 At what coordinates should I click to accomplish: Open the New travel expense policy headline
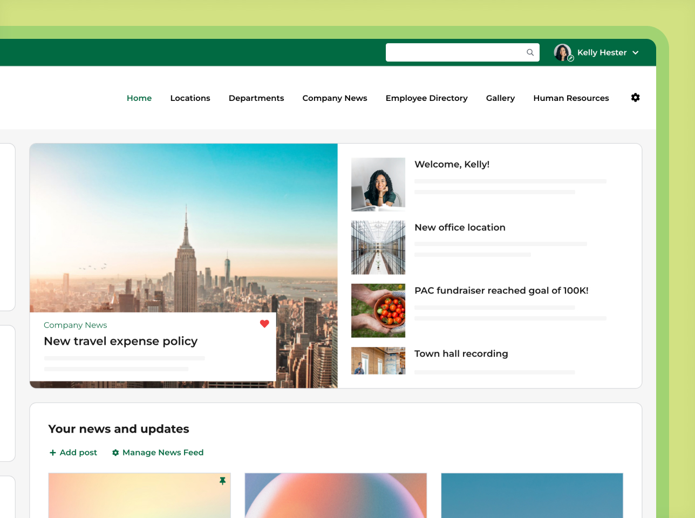[x=121, y=341]
